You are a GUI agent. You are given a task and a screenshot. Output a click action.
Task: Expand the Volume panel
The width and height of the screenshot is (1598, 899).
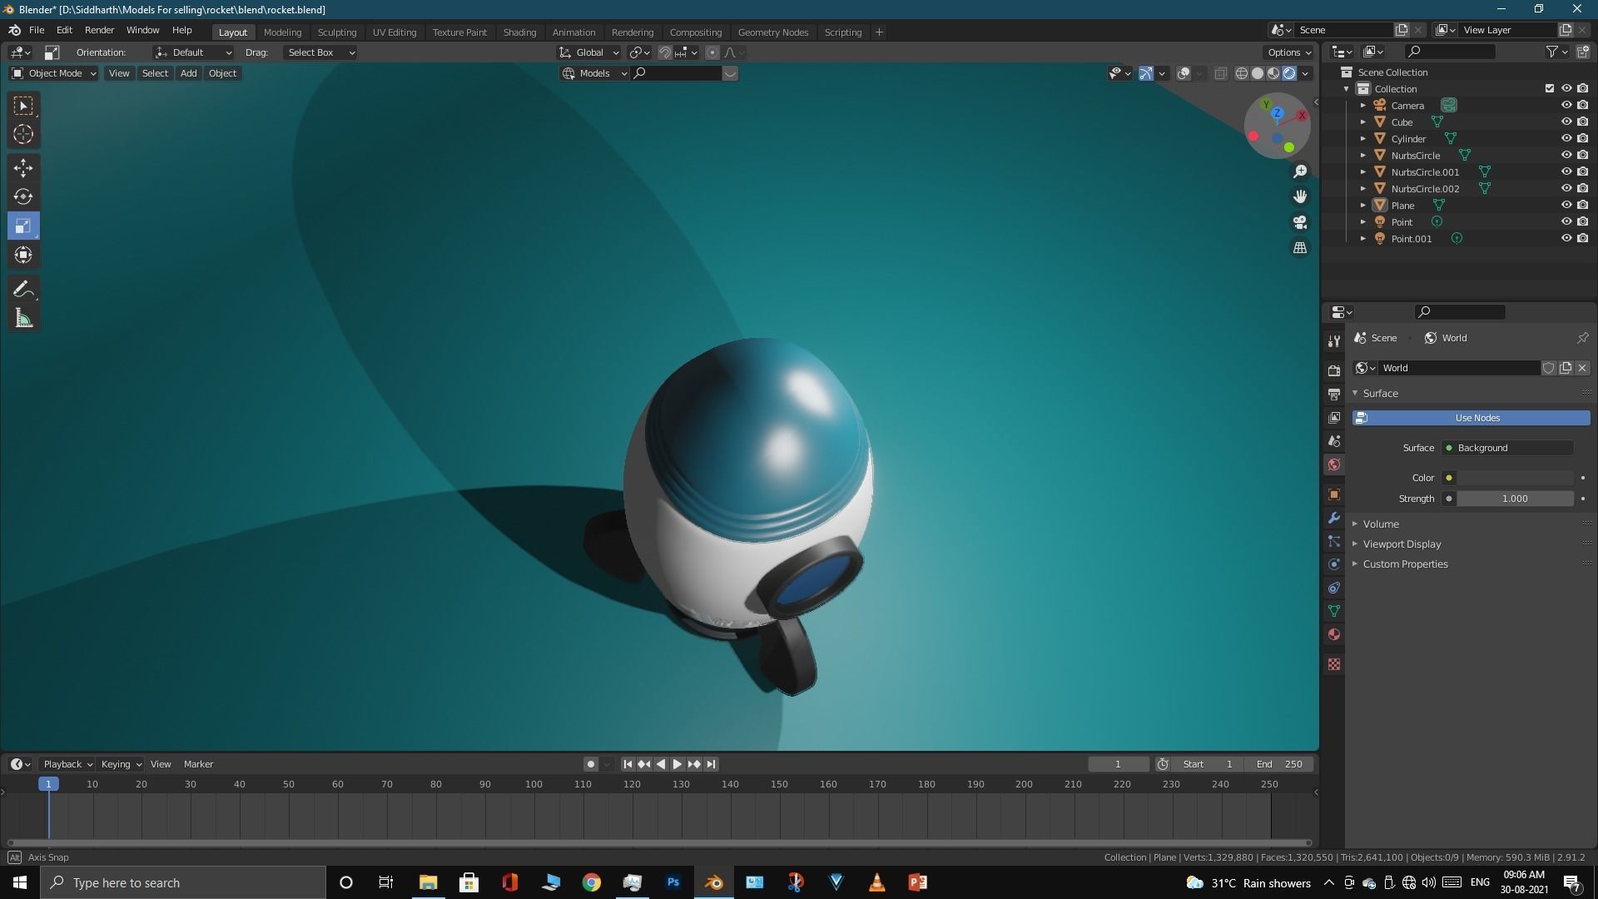(1381, 524)
